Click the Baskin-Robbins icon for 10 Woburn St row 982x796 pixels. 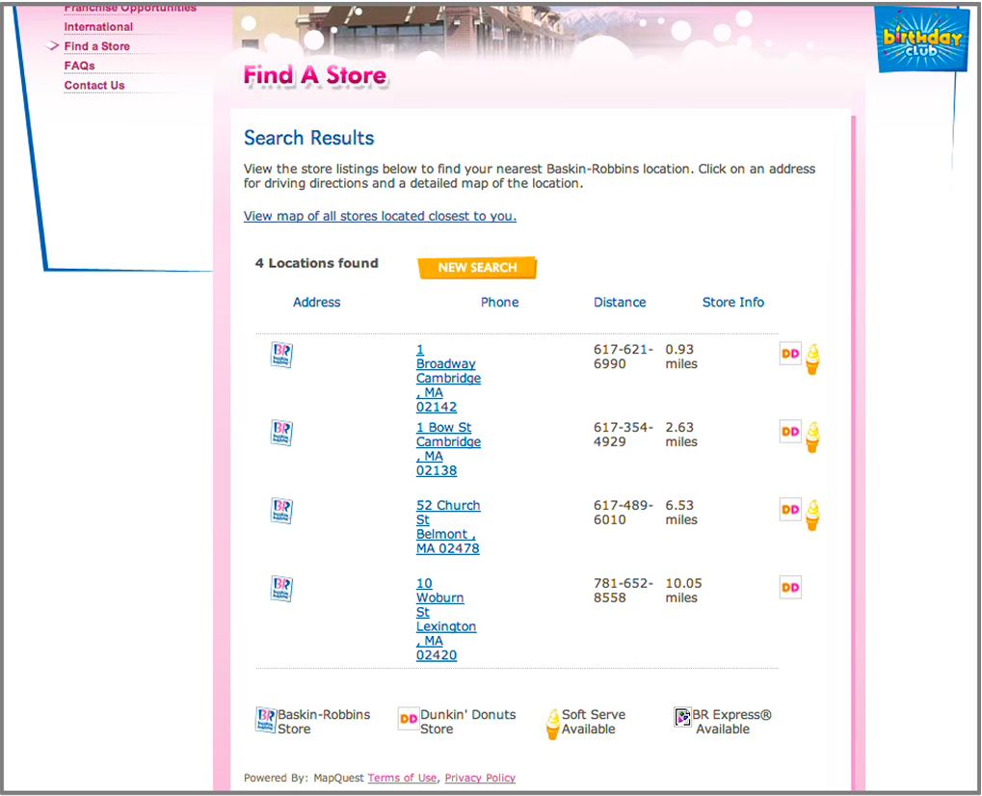point(281,589)
